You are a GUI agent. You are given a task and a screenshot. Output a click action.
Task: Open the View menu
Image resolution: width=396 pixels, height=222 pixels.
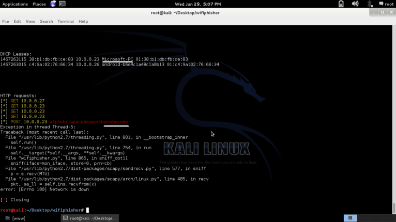[31, 21]
